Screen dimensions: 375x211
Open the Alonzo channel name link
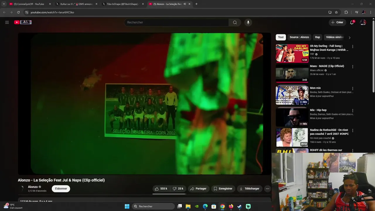click(x=33, y=187)
